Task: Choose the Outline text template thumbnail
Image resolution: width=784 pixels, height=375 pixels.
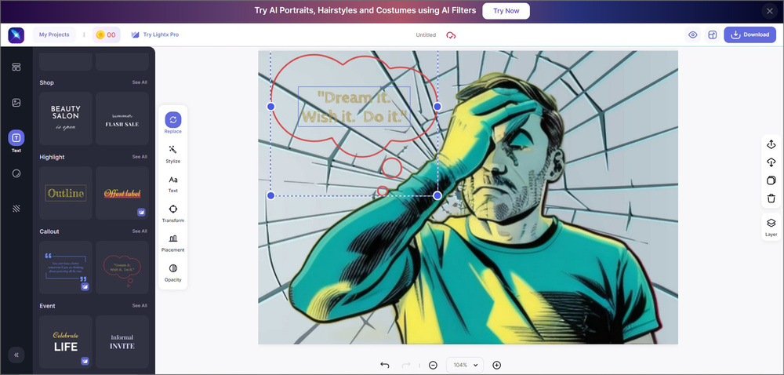Action: pyautogui.click(x=66, y=193)
